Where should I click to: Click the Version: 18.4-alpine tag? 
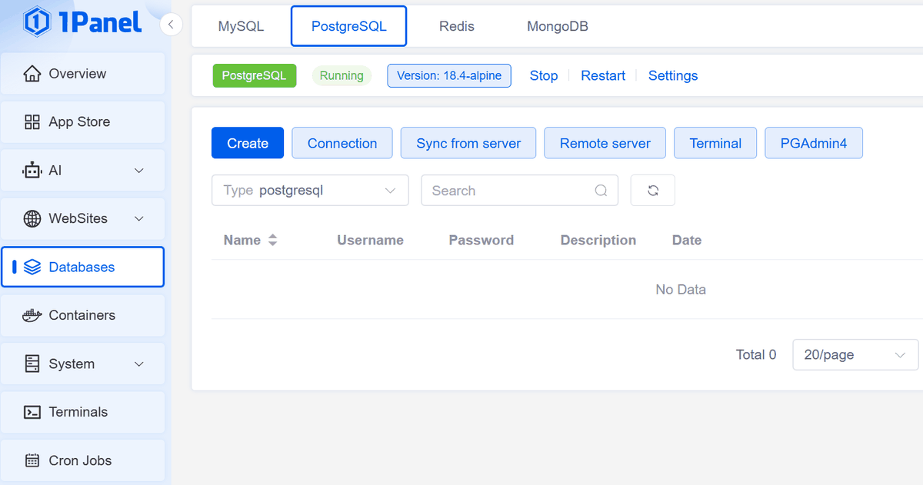click(x=449, y=75)
